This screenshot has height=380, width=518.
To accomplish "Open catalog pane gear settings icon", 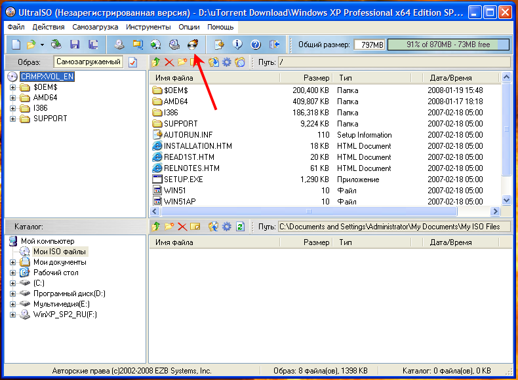I will pos(227,227).
